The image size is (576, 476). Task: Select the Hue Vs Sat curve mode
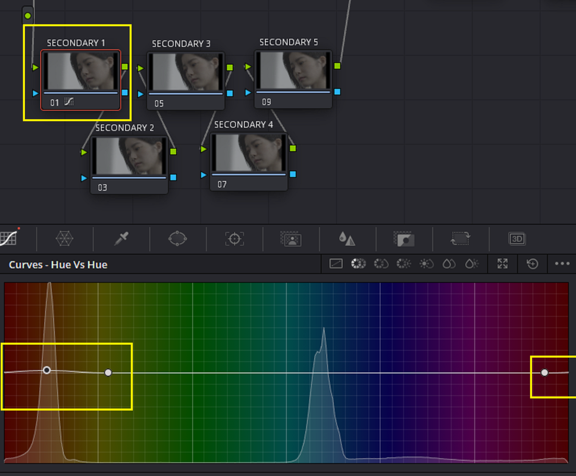click(381, 264)
